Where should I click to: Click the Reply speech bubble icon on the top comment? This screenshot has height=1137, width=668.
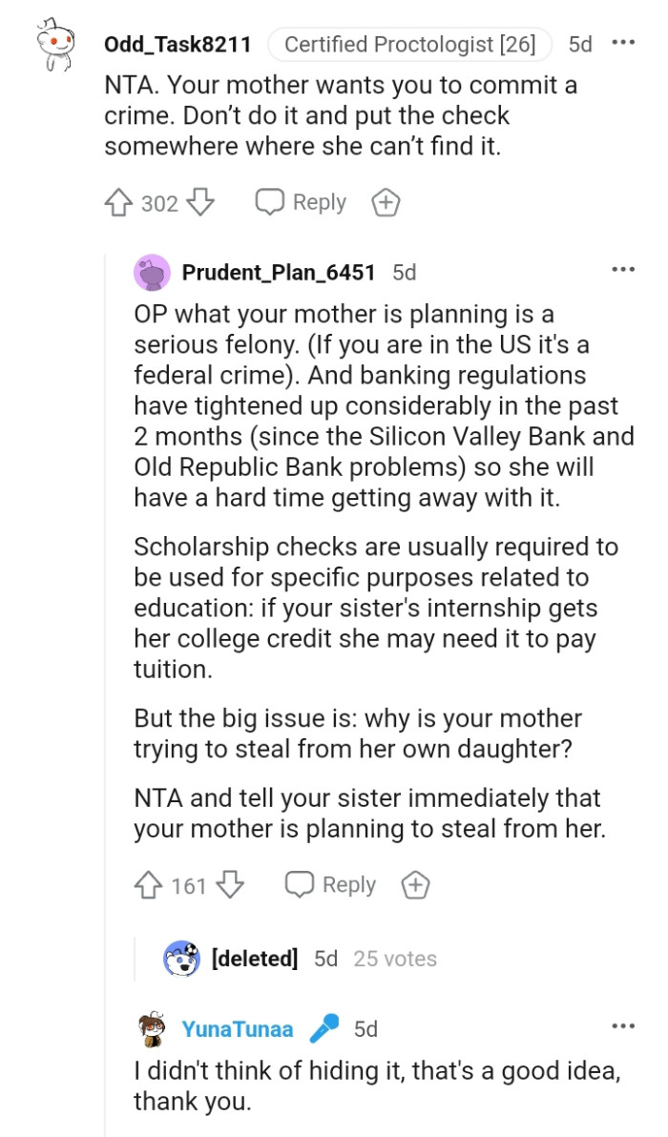coord(270,201)
